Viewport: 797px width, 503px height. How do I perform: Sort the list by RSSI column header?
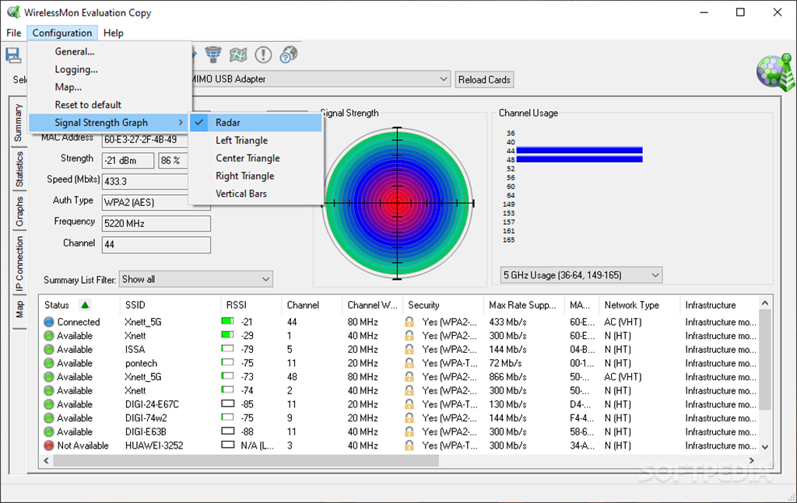(x=251, y=305)
